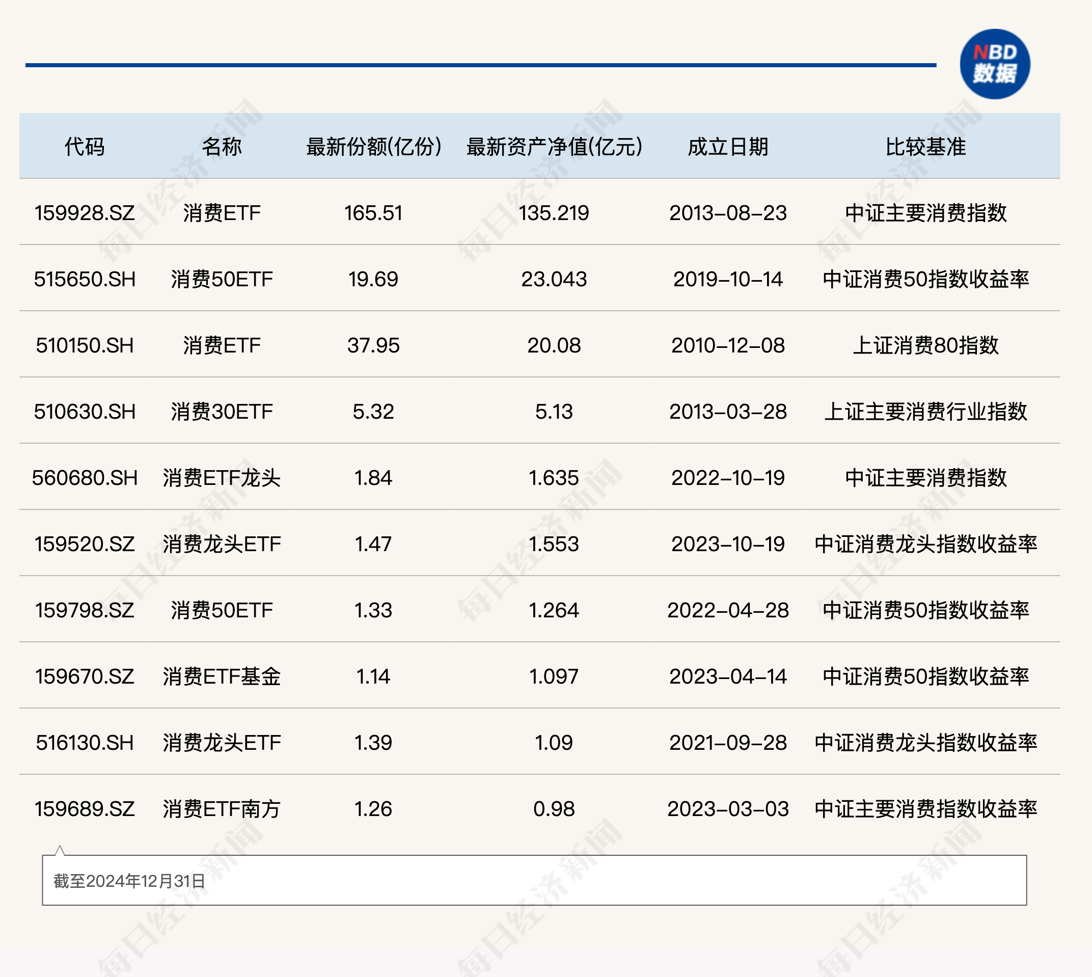The image size is (1092, 977).
Task: Open fund code 159689.SZ
Action: pyautogui.click(x=84, y=809)
